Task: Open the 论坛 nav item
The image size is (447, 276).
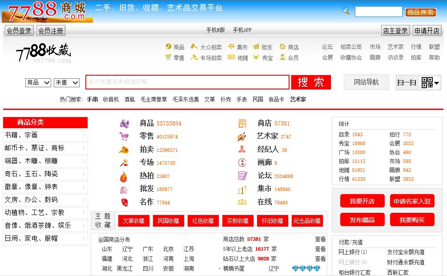Action: (x=327, y=47)
